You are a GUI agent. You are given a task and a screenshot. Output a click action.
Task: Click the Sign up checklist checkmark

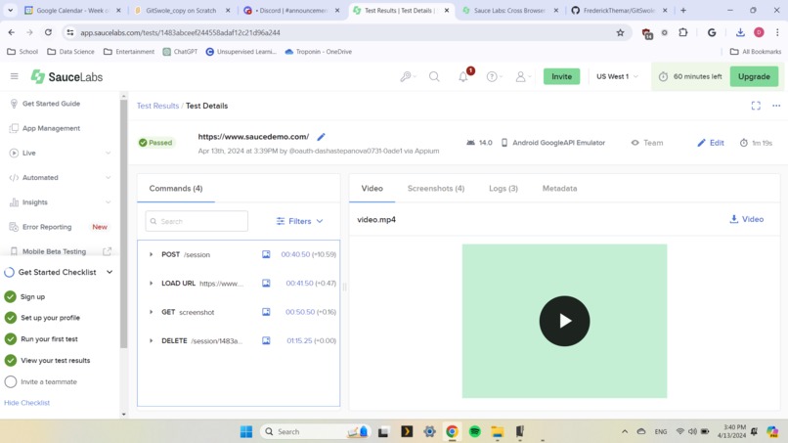click(11, 296)
